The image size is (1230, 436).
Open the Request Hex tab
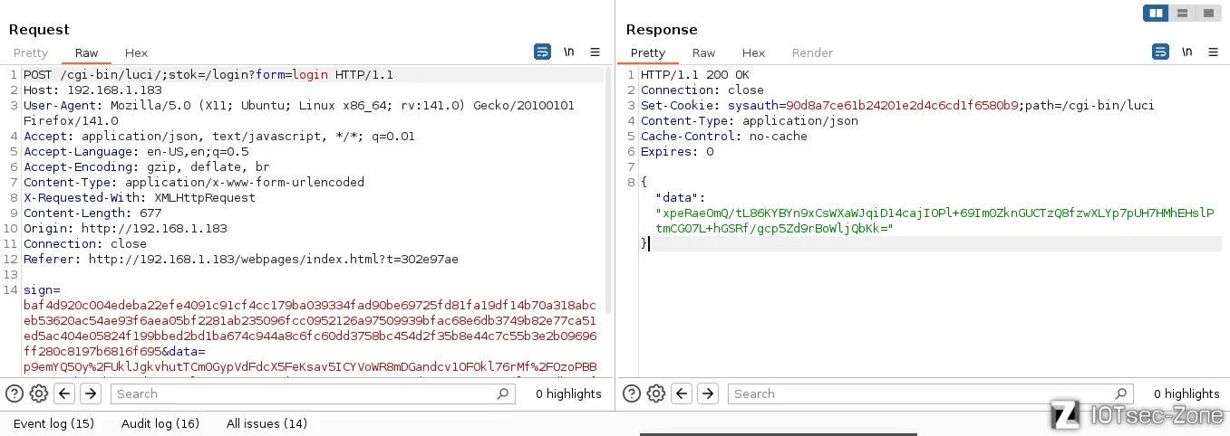[x=136, y=52]
